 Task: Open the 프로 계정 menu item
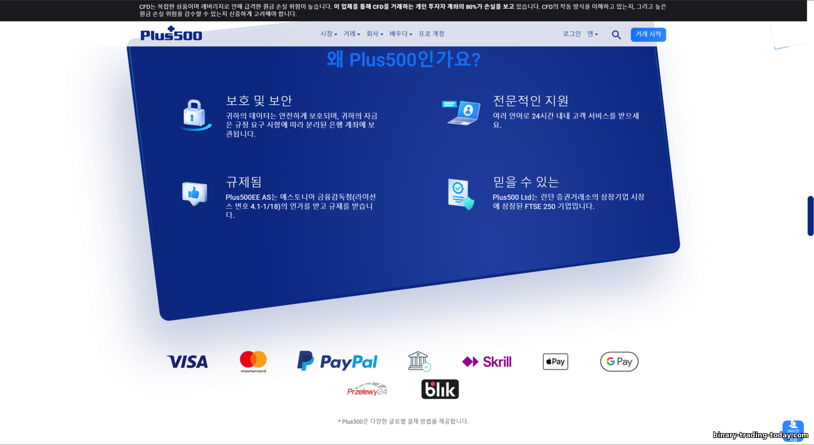431,34
